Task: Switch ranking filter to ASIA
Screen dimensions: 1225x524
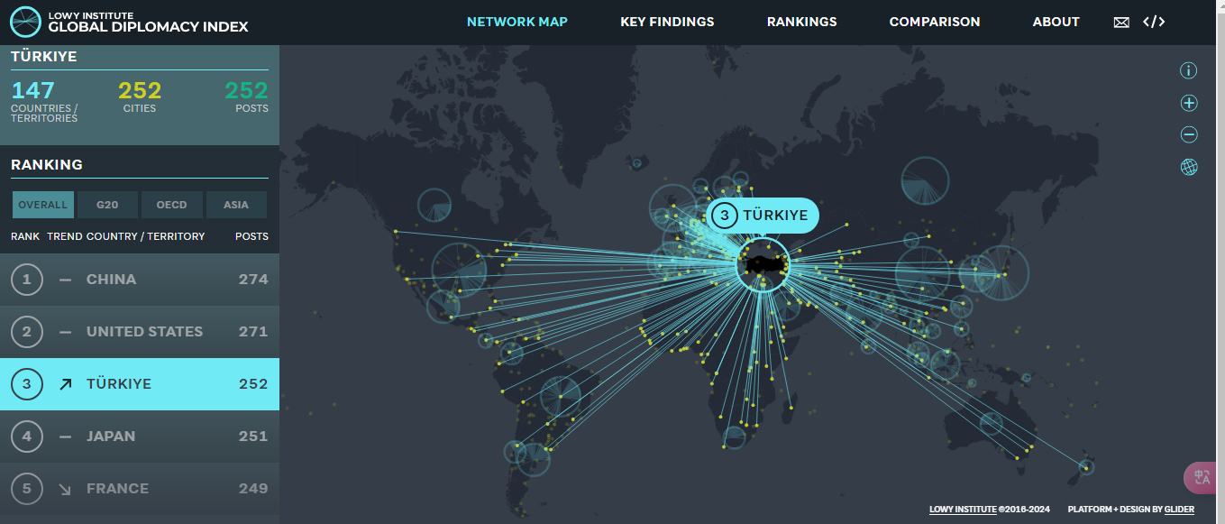Action: point(236,205)
